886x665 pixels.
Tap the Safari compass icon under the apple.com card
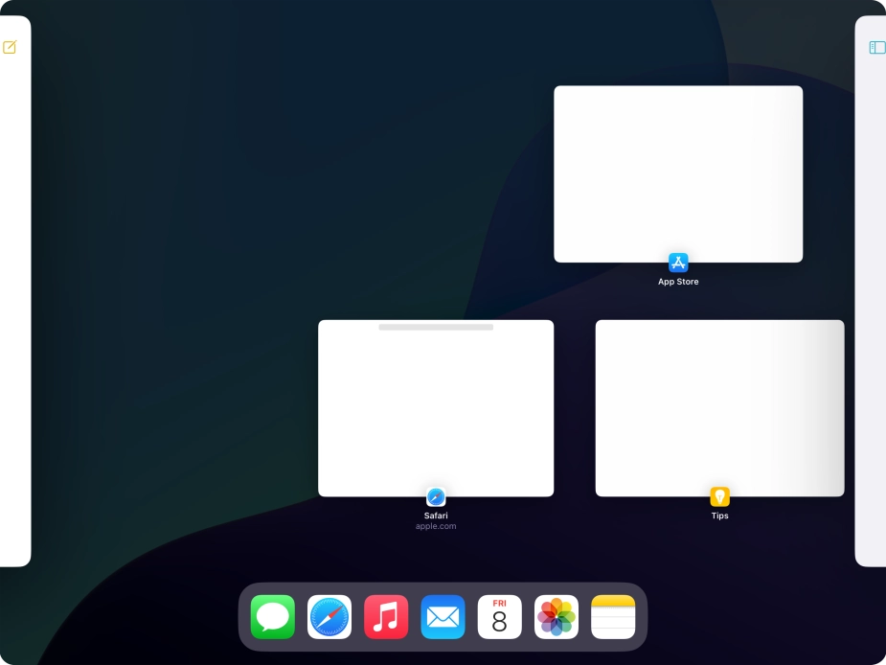pyautogui.click(x=436, y=497)
